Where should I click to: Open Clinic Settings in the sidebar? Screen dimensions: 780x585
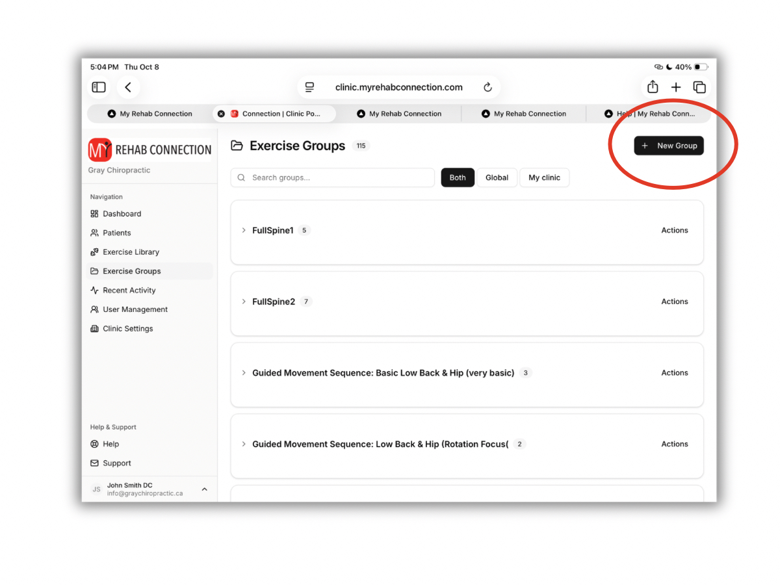coord(150,329)
